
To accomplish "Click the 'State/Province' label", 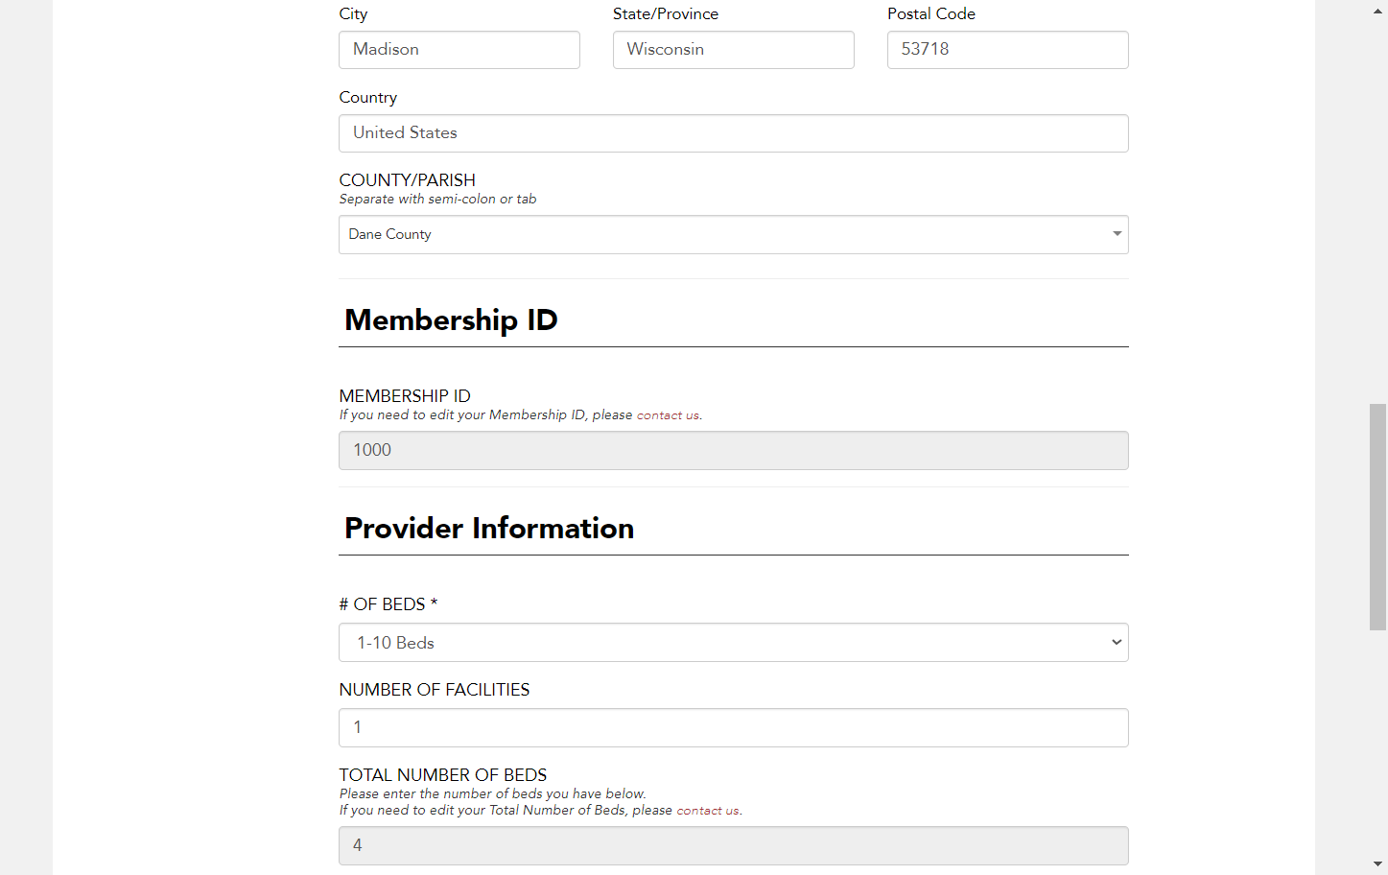I will point(665,14).
